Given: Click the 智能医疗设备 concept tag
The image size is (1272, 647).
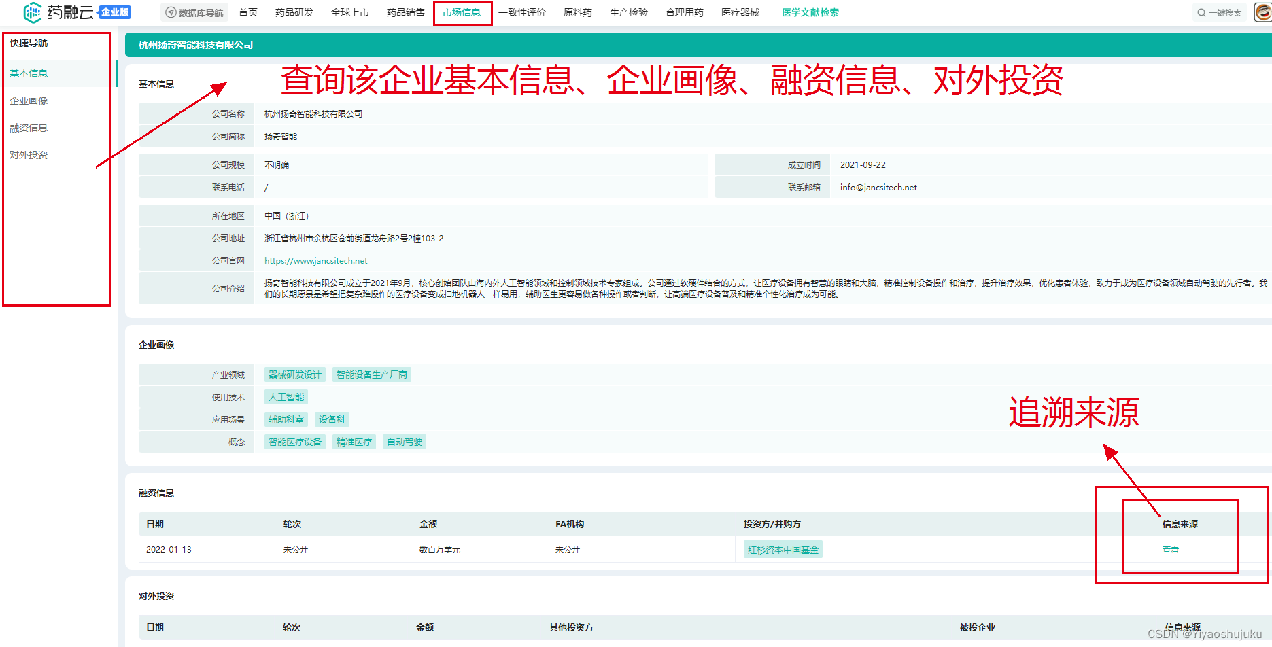Looking at the screenshot, I should [x=295, y=442].
